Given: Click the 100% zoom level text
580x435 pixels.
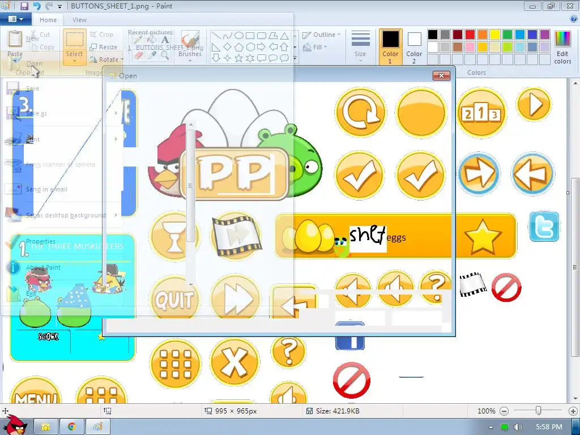Looking at the screenshot, I should point(486,411).
